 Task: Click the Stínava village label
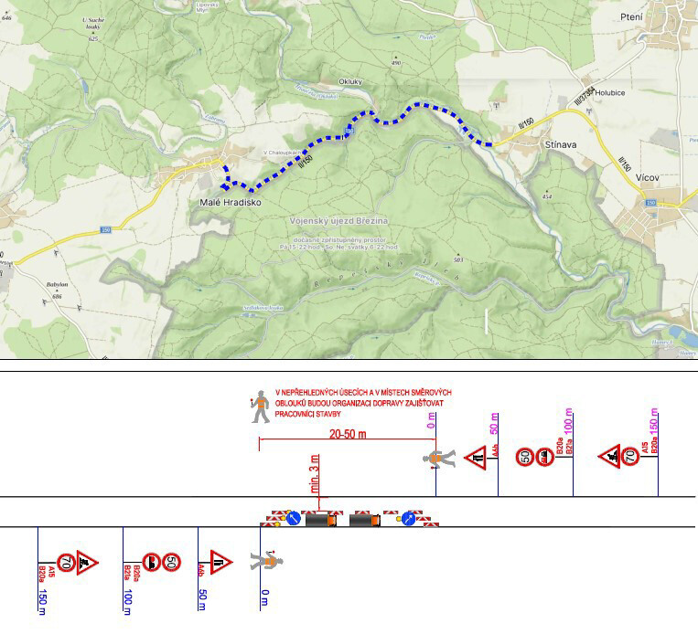[561, 145]
